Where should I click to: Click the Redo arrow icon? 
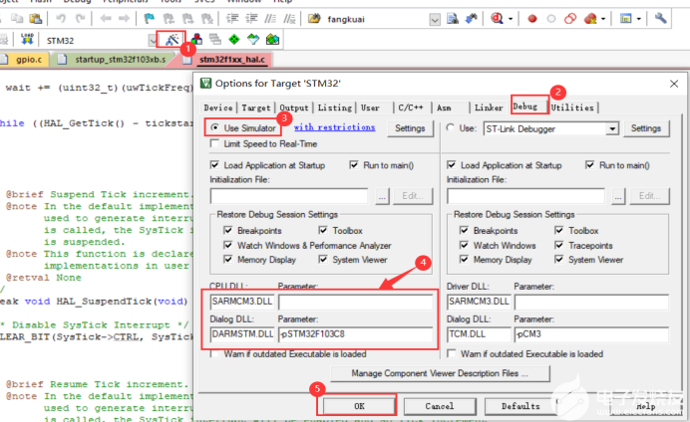pyautogui.click(x=80, y=19)
